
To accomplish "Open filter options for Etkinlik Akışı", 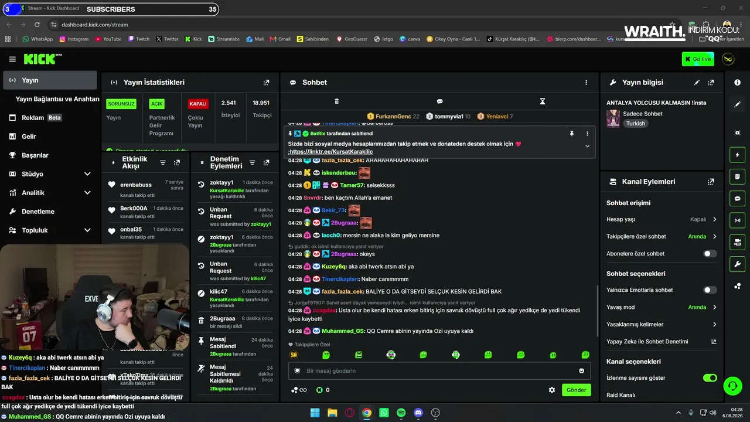I will coord(163,162).
